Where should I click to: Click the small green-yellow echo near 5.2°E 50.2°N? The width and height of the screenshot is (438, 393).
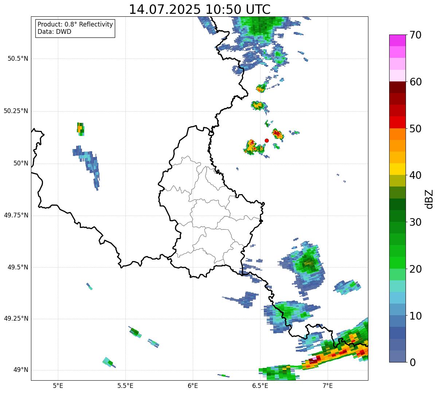(81, 129)
